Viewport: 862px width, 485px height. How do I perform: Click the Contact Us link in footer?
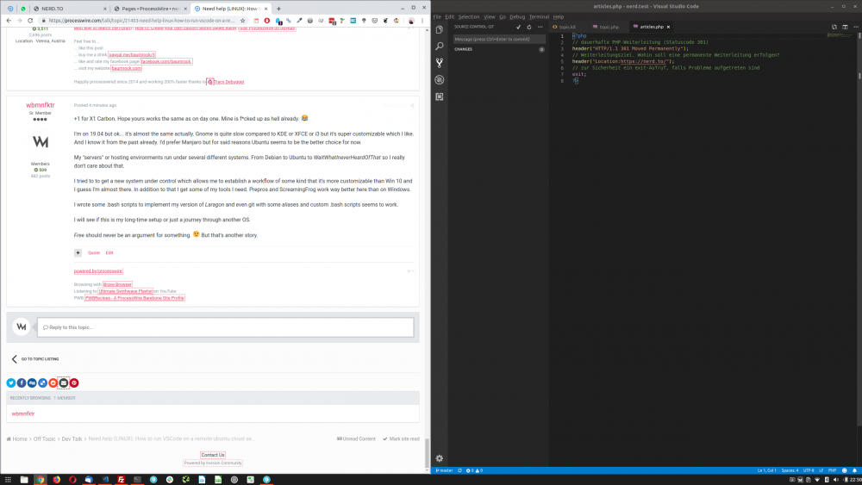[213, 455]
